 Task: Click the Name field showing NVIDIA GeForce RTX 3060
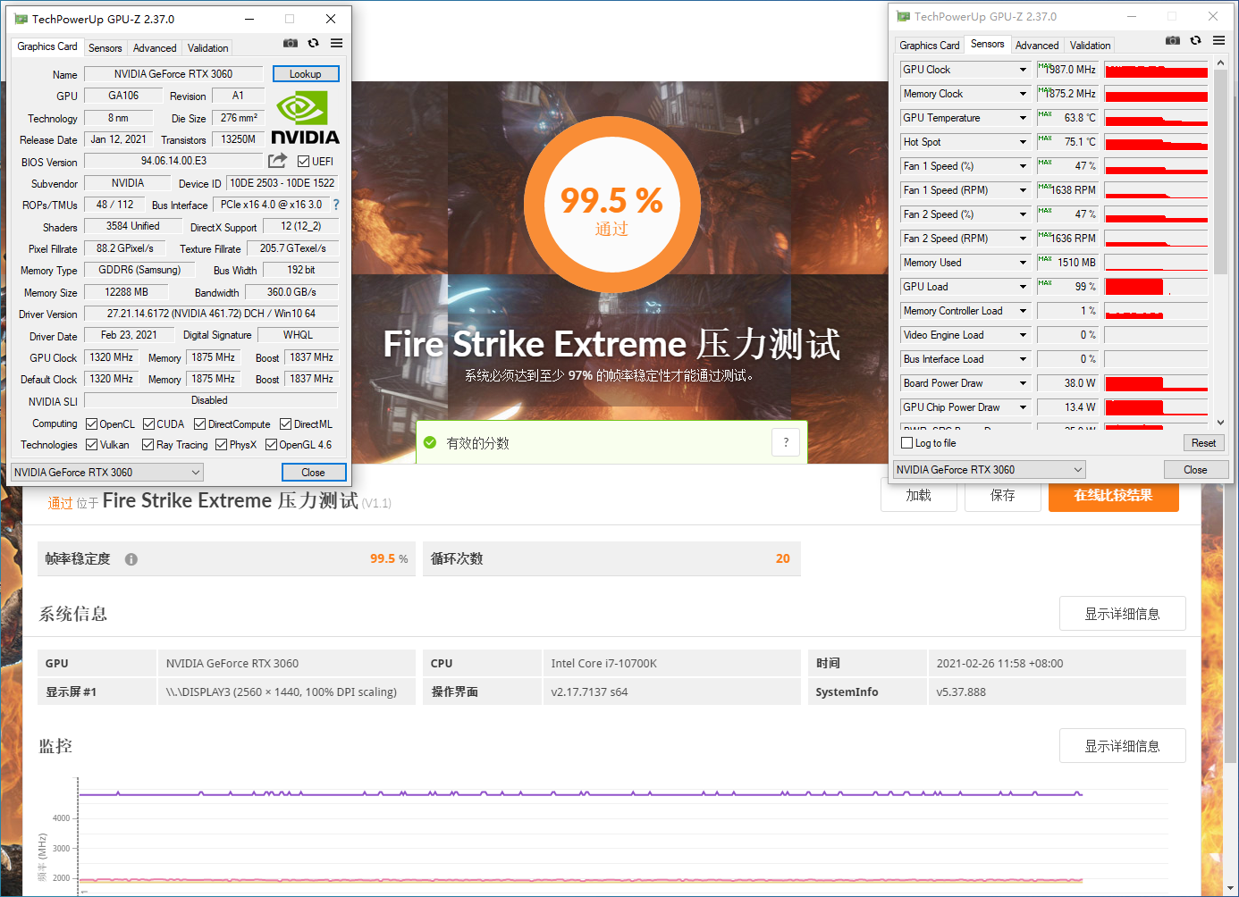click(173, 74)
